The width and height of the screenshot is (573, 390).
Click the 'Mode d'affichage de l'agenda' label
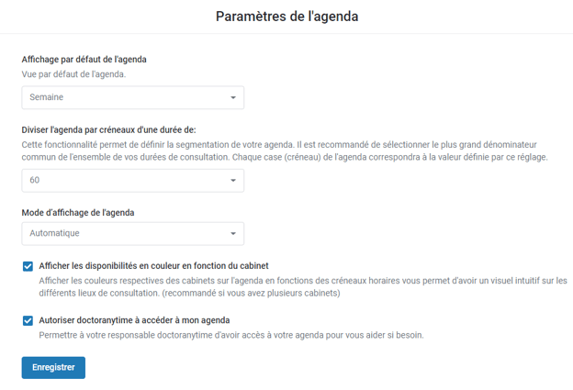tap(78, 213)
